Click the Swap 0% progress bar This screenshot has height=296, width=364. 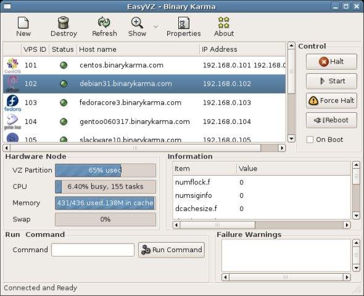(x=105, y=220)
